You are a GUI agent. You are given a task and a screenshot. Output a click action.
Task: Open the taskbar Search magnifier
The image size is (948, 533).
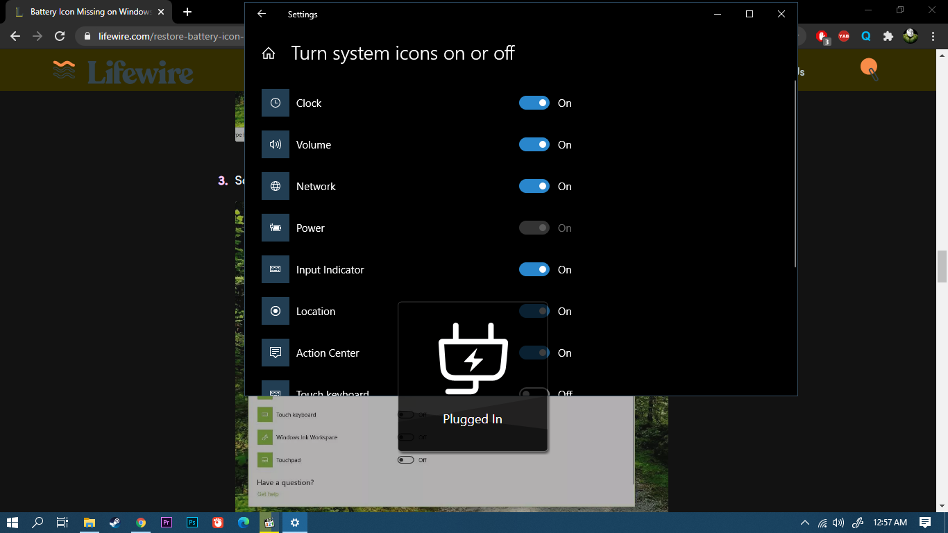[x=37, y=523]
